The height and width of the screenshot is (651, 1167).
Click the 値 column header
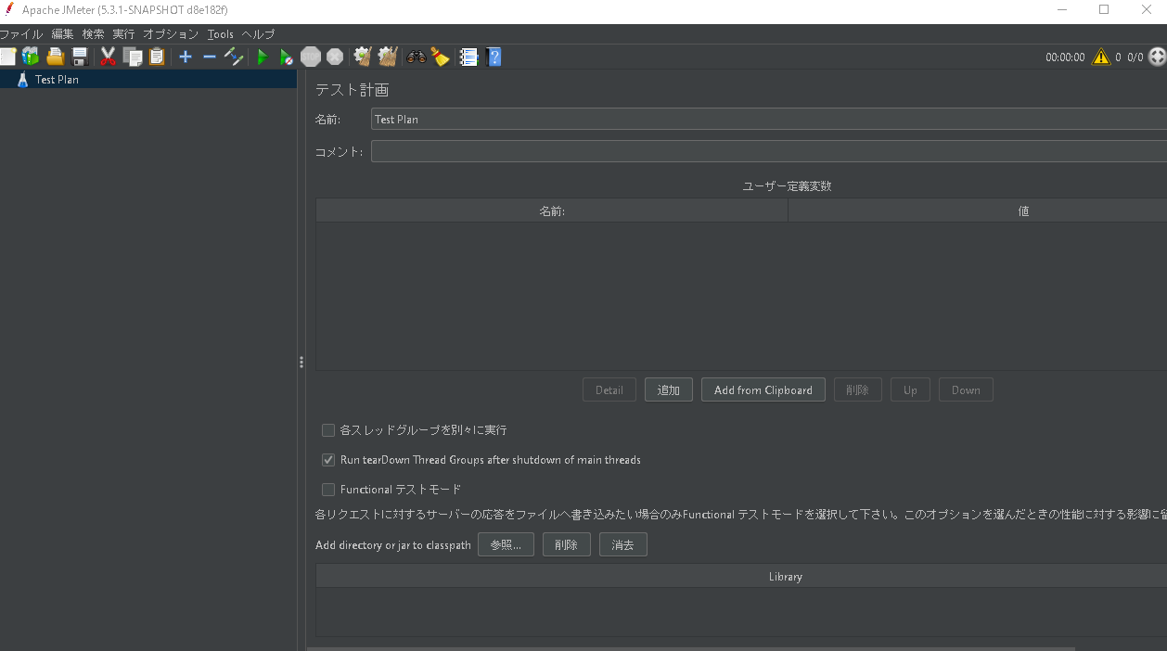click(x=978, y=211)
